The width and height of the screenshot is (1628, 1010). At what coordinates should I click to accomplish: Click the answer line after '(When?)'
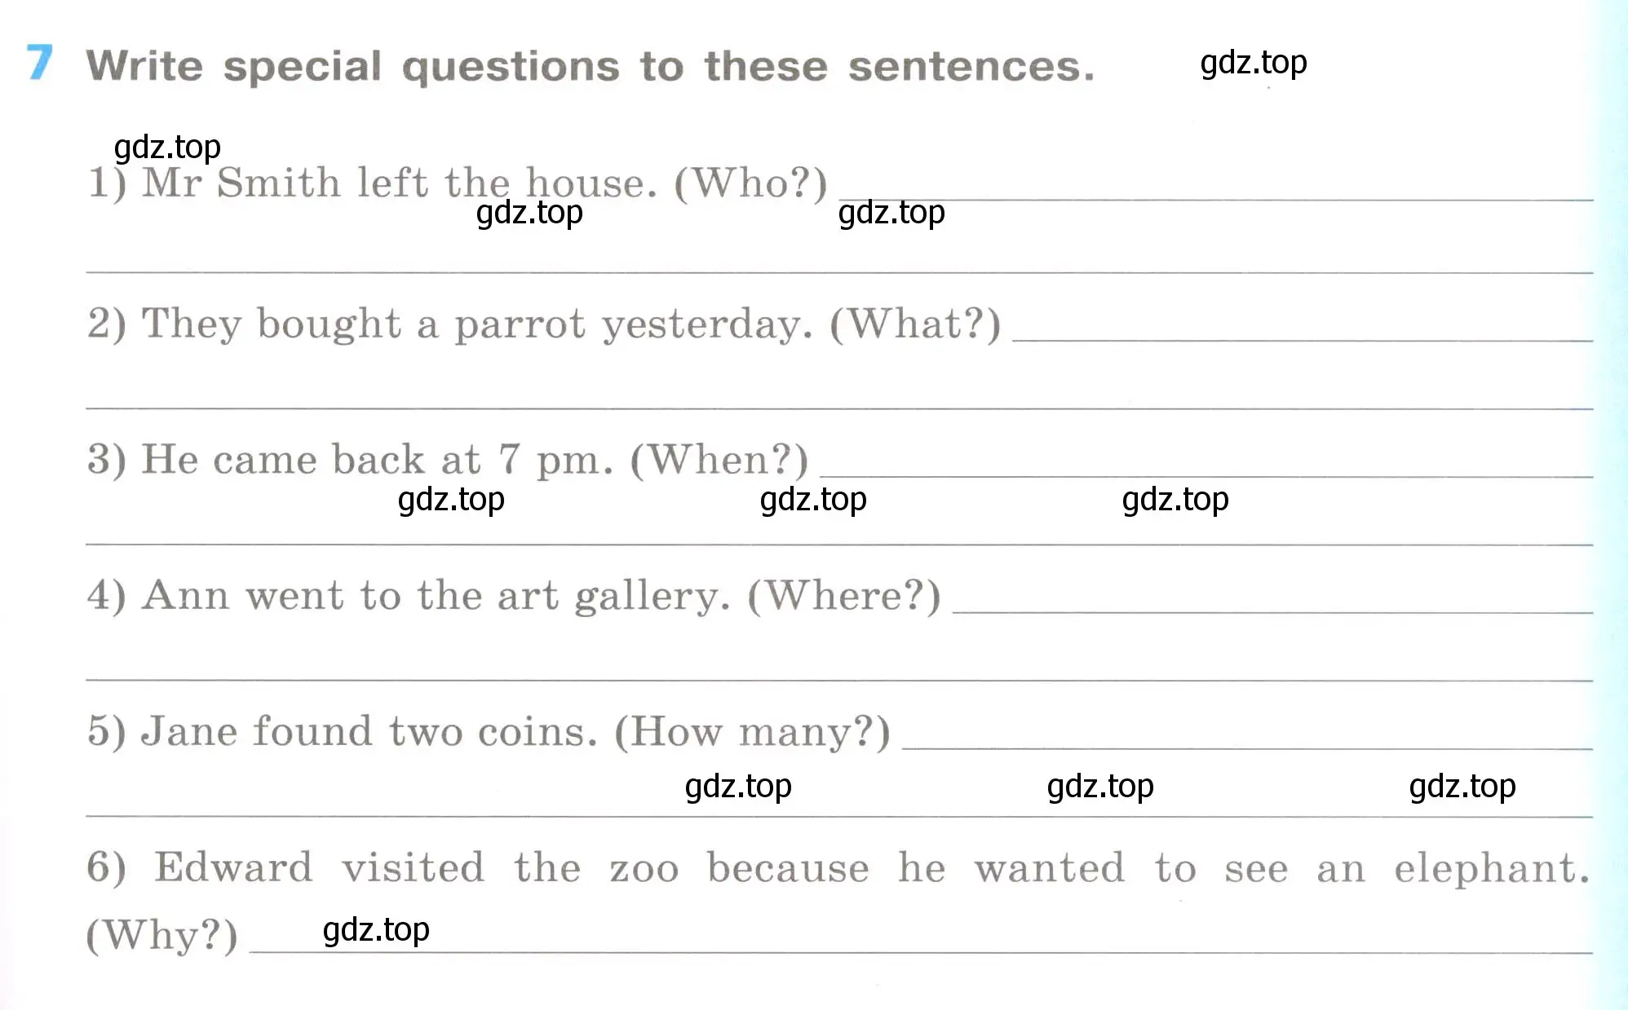pyautogui.click(x=1206, y=476)
